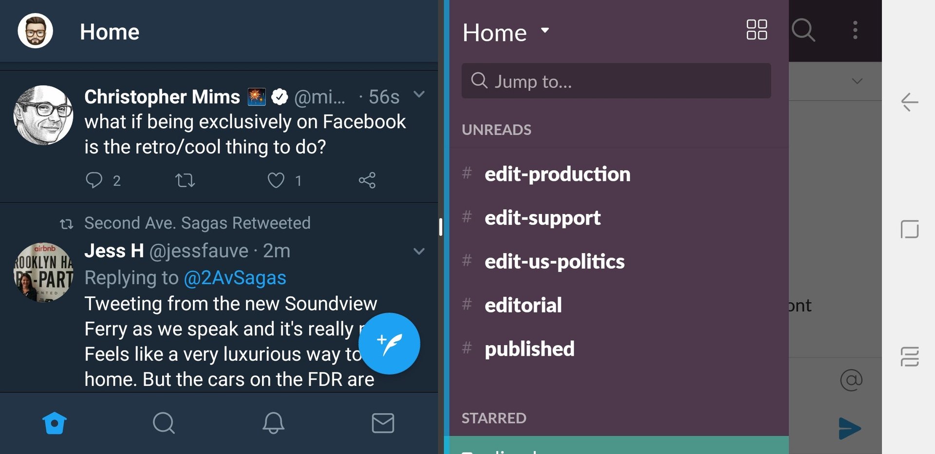
Task: Open the Slack Home workspace dropdown arrow
Action: [545, 31]
